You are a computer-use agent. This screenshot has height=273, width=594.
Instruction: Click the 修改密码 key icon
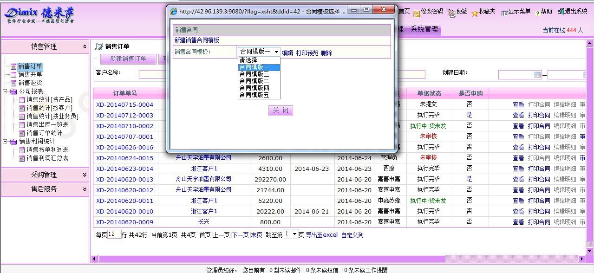[x=417, y=13]
